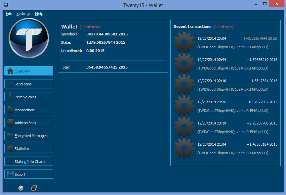The width and height of the screenshot is (286, 195).
Task: Select the +2.20250708 2015 amount
Action: pos(262,123)
